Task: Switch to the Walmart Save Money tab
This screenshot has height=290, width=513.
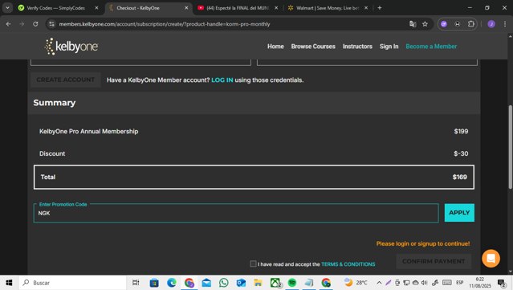Action: (328, 8)
